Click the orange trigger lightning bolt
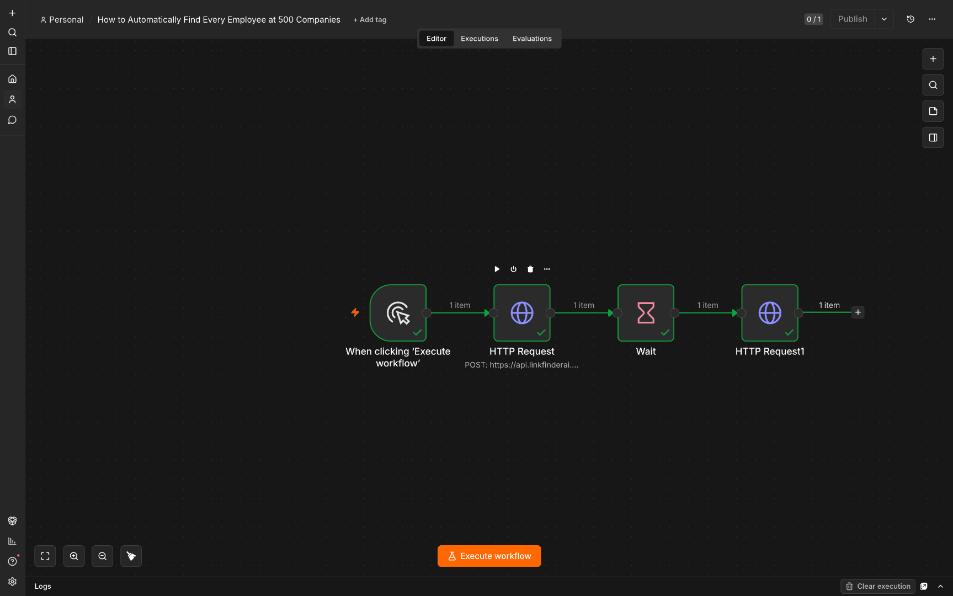 (x=355, y=312)
